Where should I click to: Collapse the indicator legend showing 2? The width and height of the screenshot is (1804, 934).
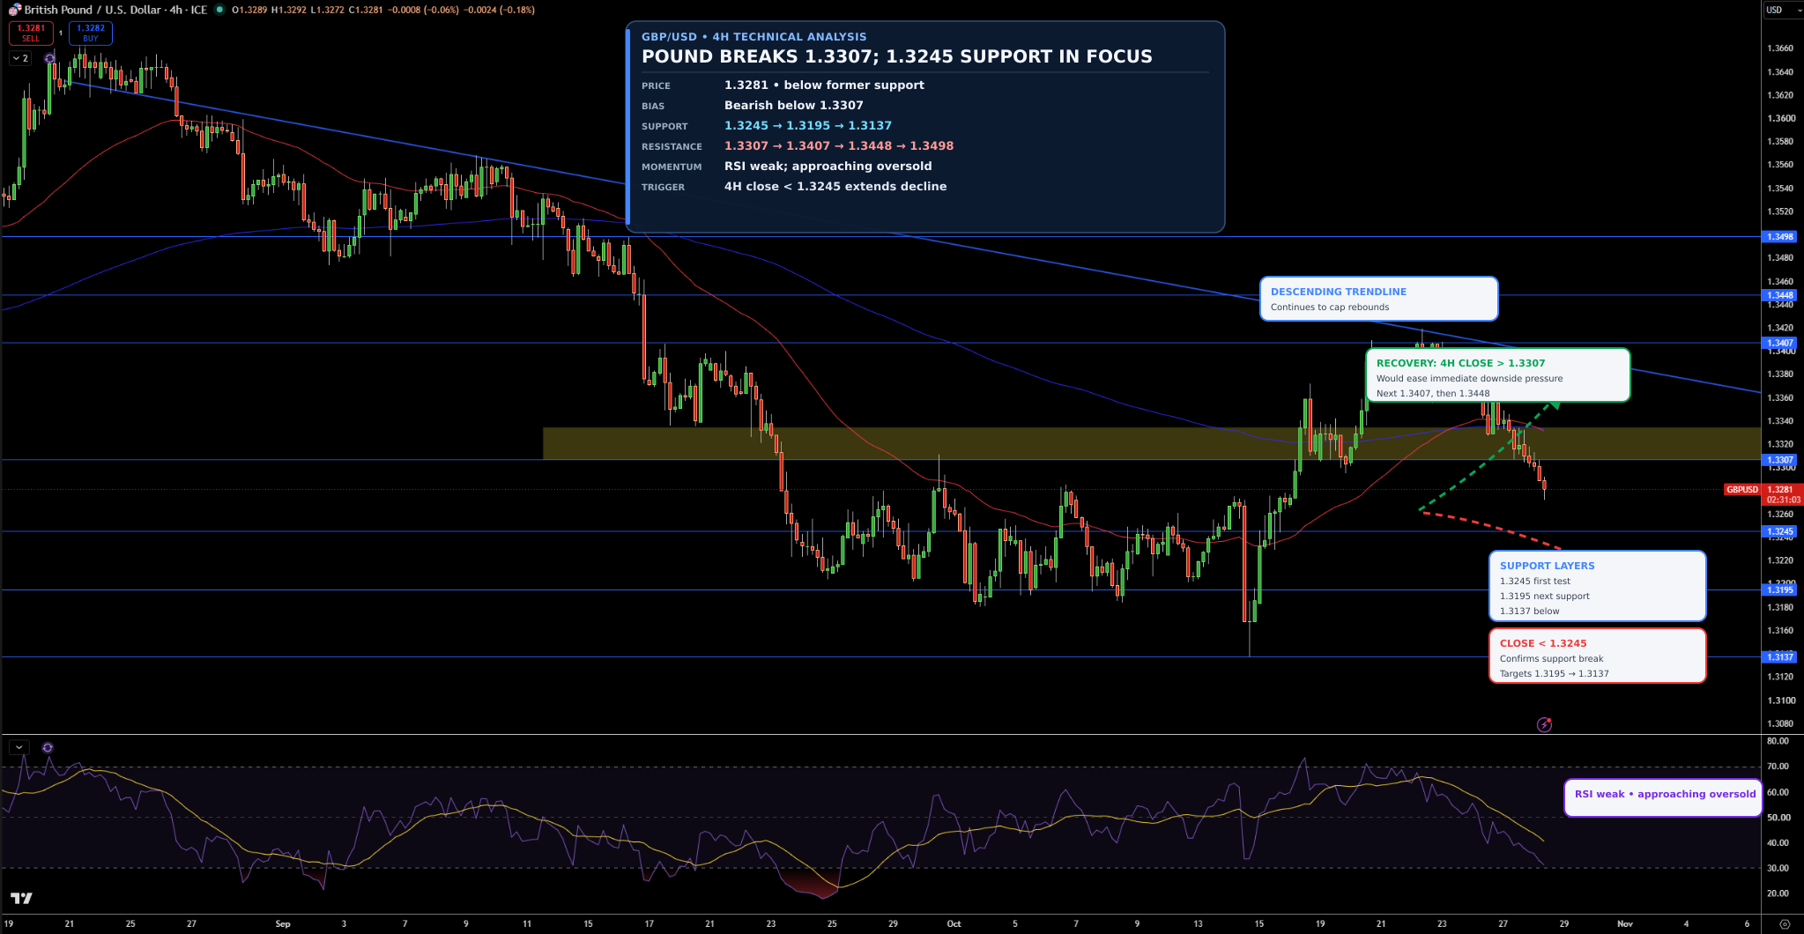point(20,58)
